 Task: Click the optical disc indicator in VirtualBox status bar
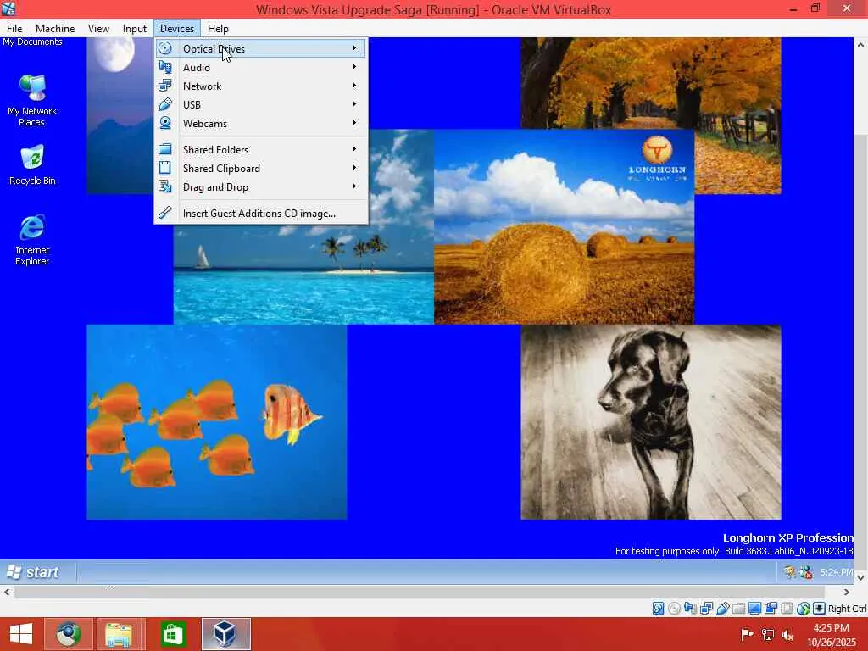pos(674,609)
